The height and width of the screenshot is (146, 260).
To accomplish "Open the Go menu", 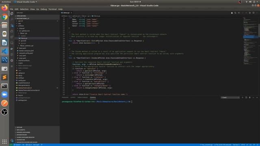I will pos(38,9).
